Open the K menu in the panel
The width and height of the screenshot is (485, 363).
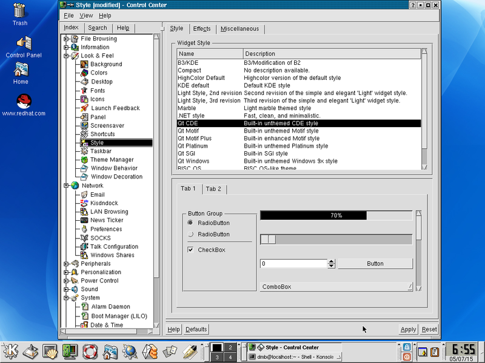[x=10, y=352]
